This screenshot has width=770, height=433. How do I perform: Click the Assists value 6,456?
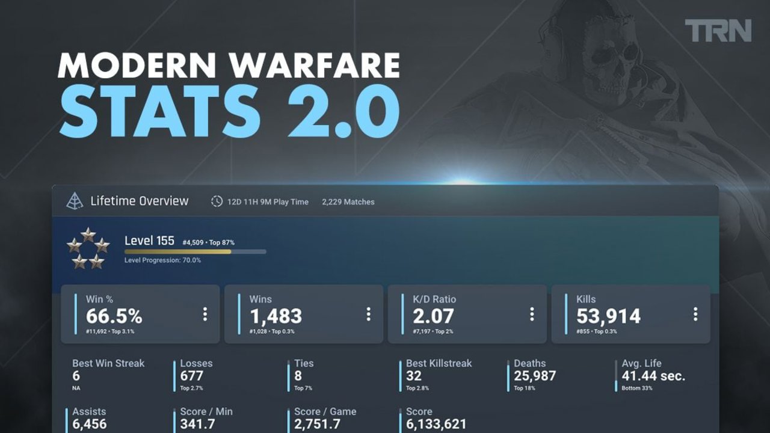point(89,425)
